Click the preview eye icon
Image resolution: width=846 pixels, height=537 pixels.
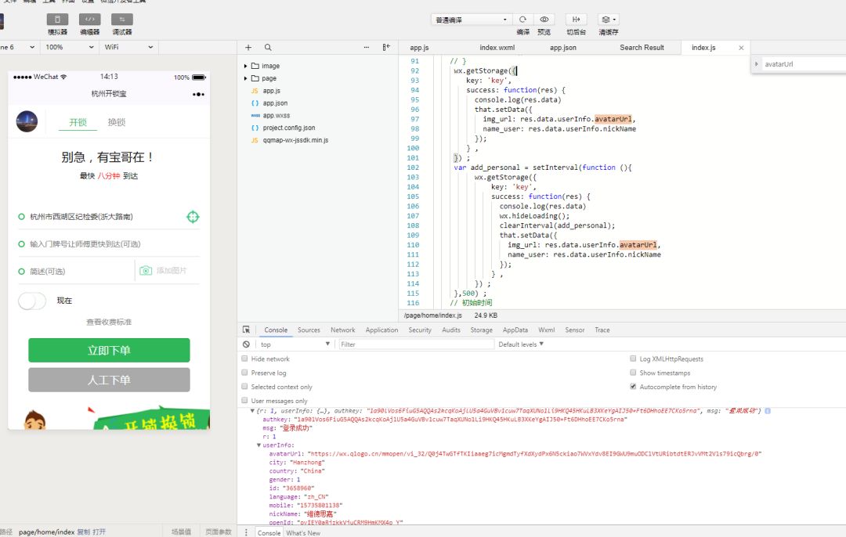(544, 20)
